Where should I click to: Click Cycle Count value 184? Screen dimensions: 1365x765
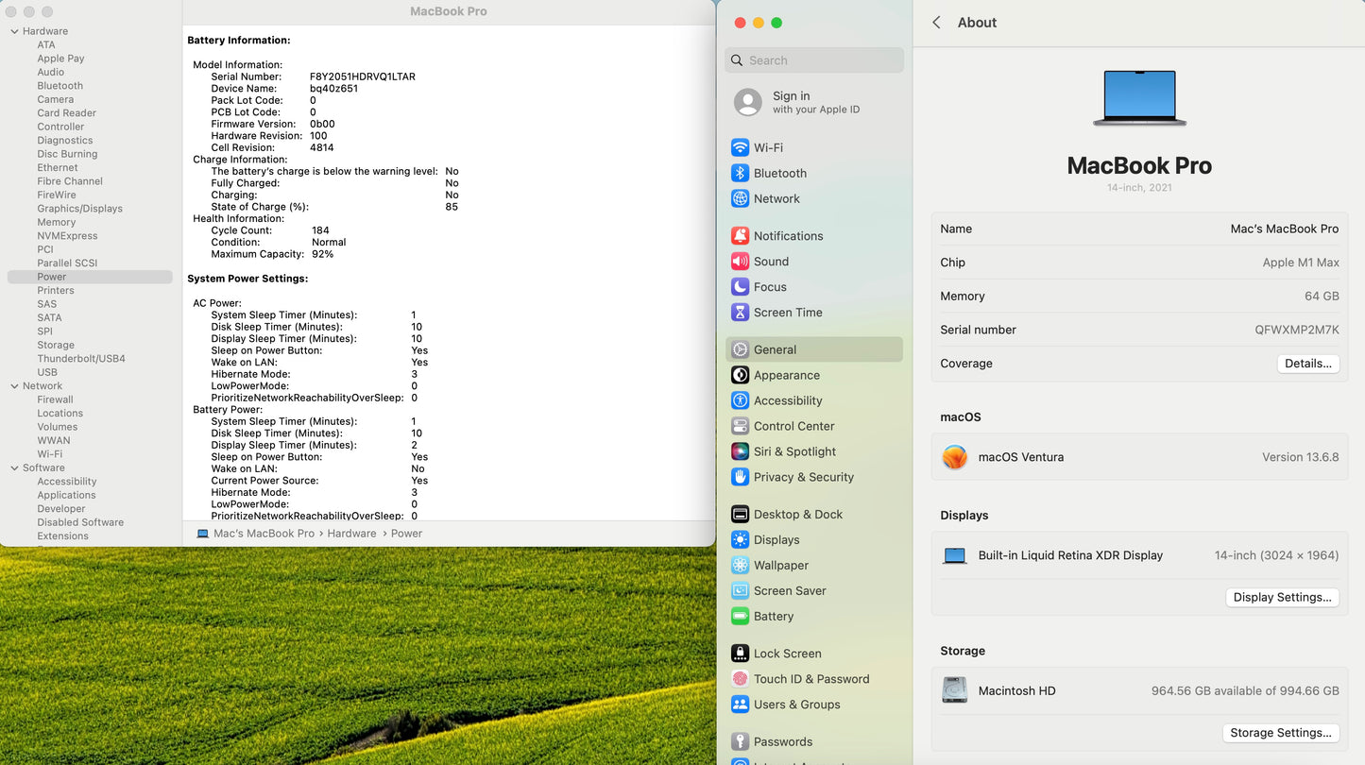pyautogui.click(x=320, y=230)
